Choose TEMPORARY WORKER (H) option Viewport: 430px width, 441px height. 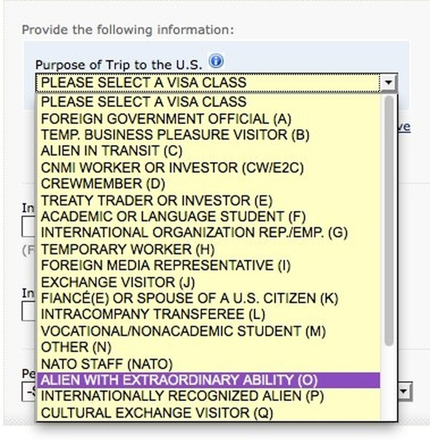pos(208,249)
